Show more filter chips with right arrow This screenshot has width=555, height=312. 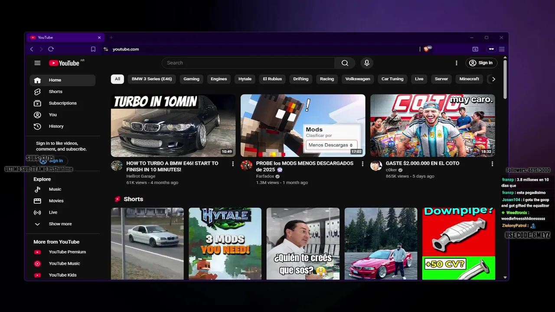pyautogui.click(x=493, y=79)
